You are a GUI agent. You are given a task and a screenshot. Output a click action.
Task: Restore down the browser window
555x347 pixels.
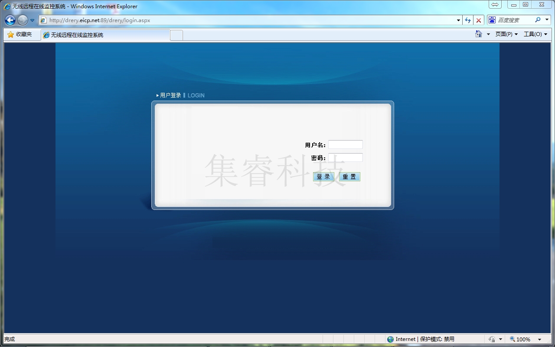click(526, 5)
